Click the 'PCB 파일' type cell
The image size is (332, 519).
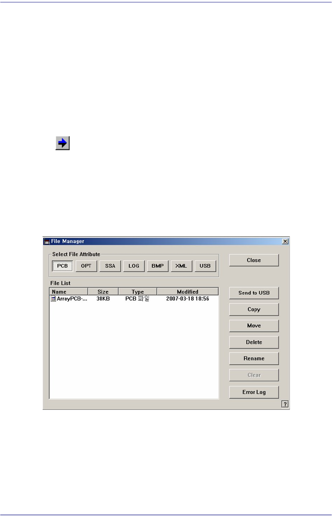137,299
